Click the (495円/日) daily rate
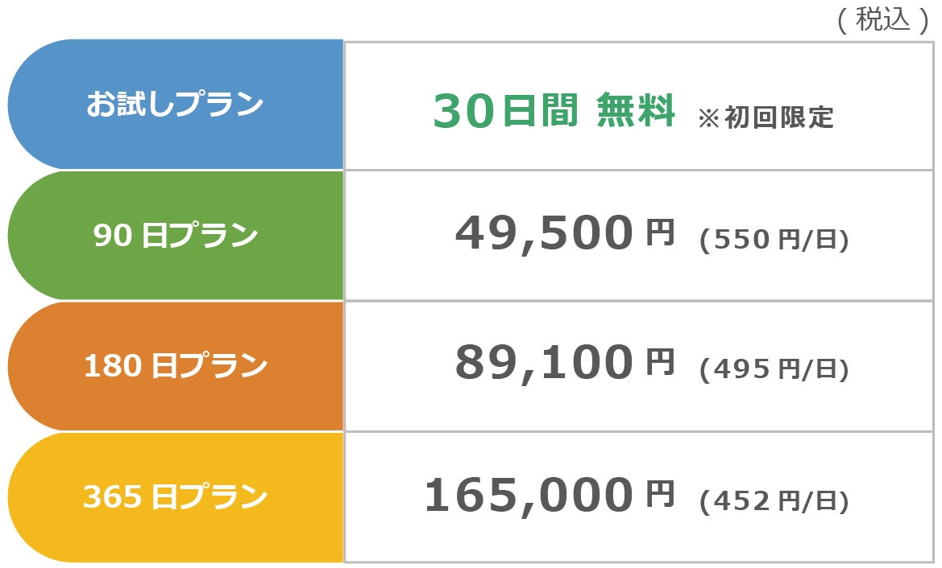Image resolution: width=942 pixels, height=568 pixels. [x=774, y=369]
